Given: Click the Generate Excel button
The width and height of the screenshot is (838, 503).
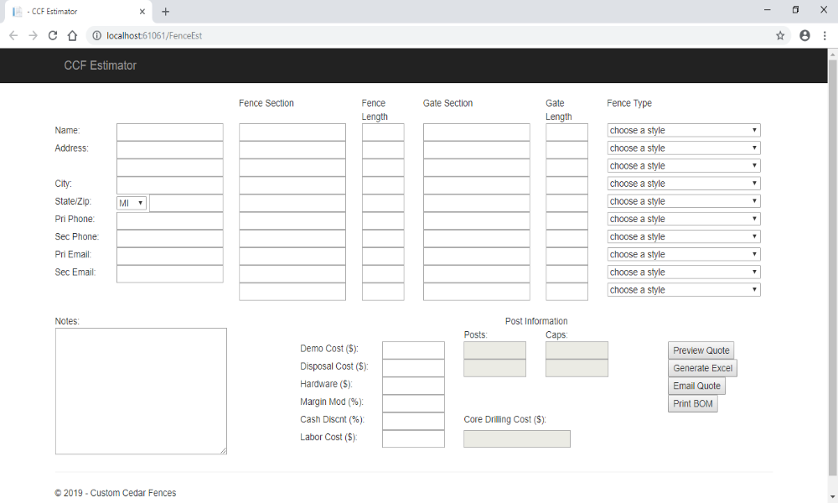Looking at the screenshot, I should pos(702,368).
